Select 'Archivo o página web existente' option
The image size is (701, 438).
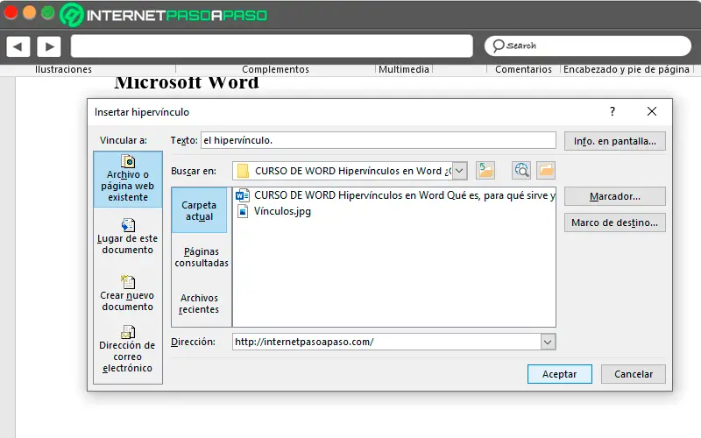pyautogui.click(x=128, y=180)
